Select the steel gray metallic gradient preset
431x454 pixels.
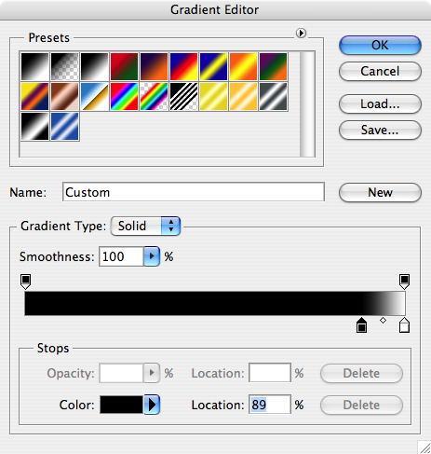[x=273, y=97]
